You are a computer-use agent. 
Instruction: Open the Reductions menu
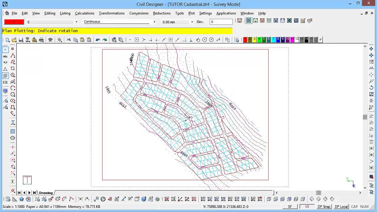(x=162, y=13)
